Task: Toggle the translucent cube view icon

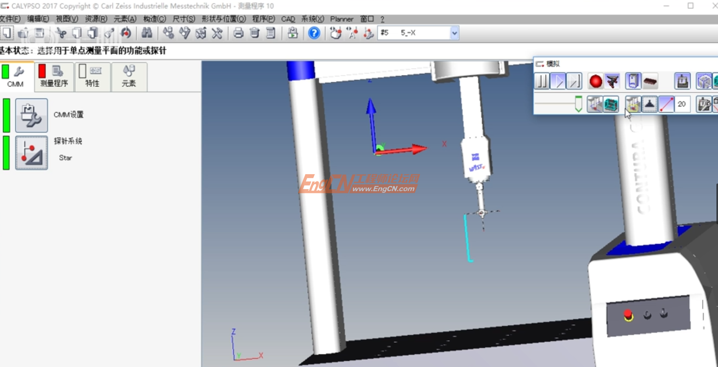Action: pos(704,81)
